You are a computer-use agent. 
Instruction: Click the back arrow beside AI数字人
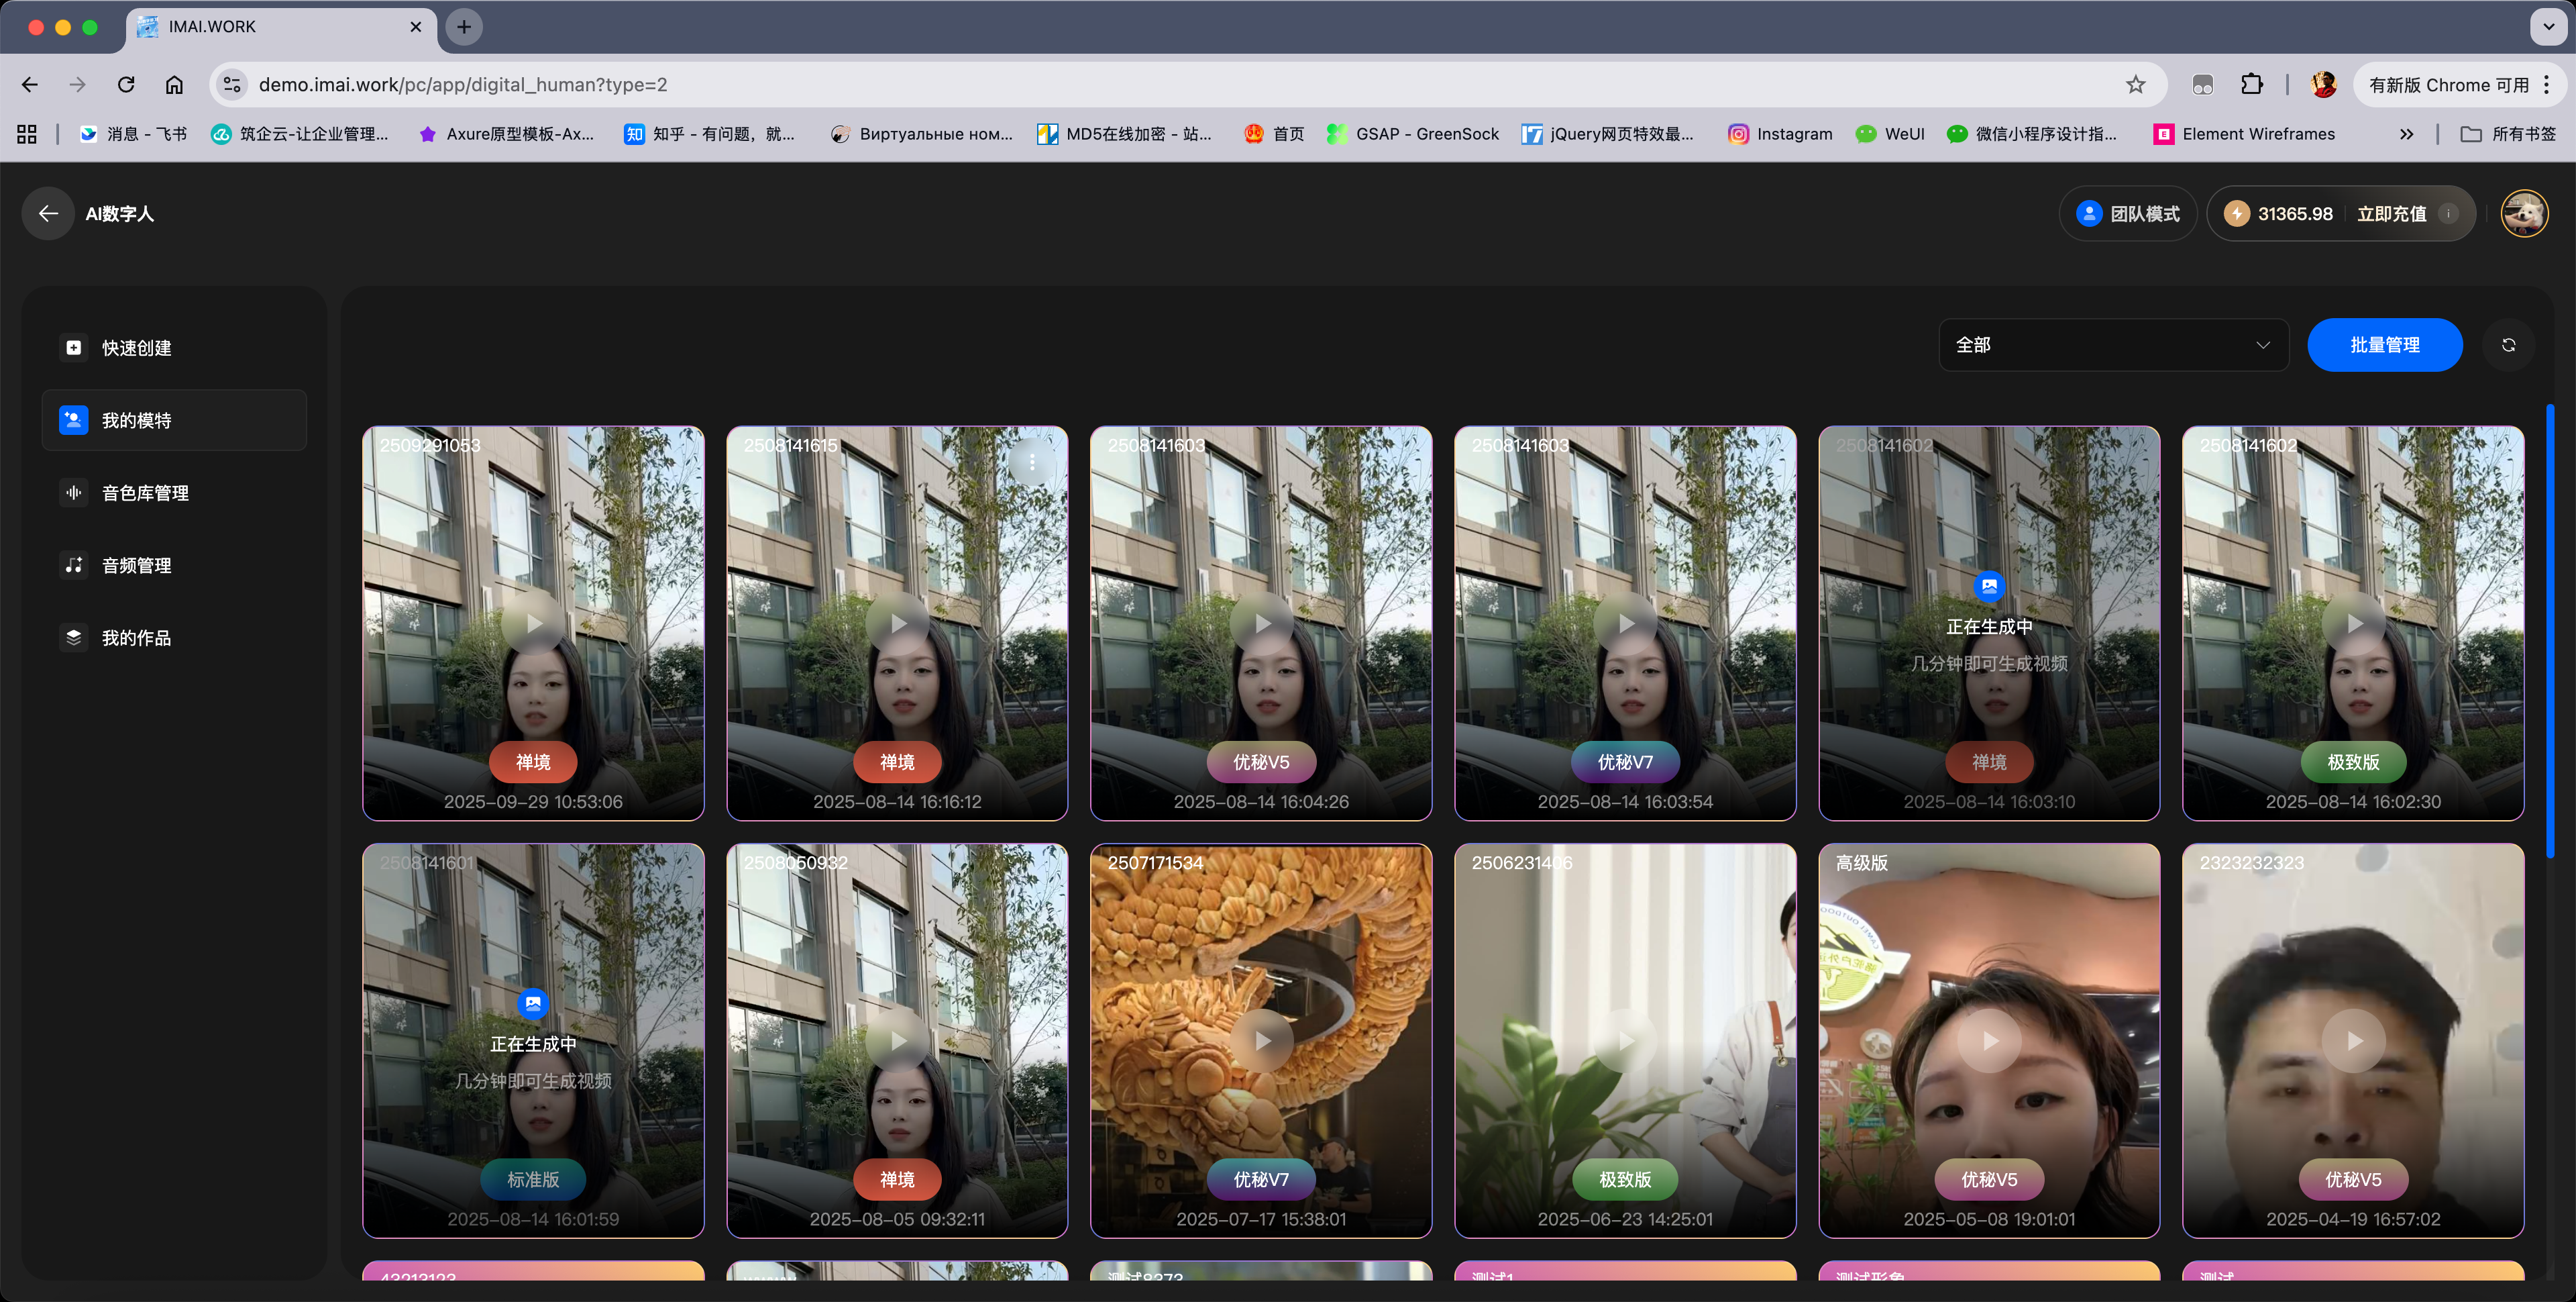coord(48,213)
